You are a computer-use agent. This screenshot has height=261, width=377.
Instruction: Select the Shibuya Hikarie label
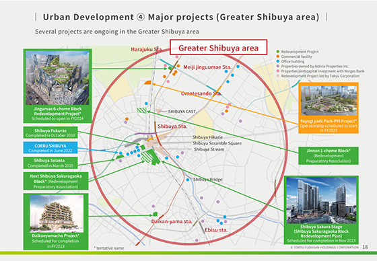pyautogui.click(x=207, y=137)
